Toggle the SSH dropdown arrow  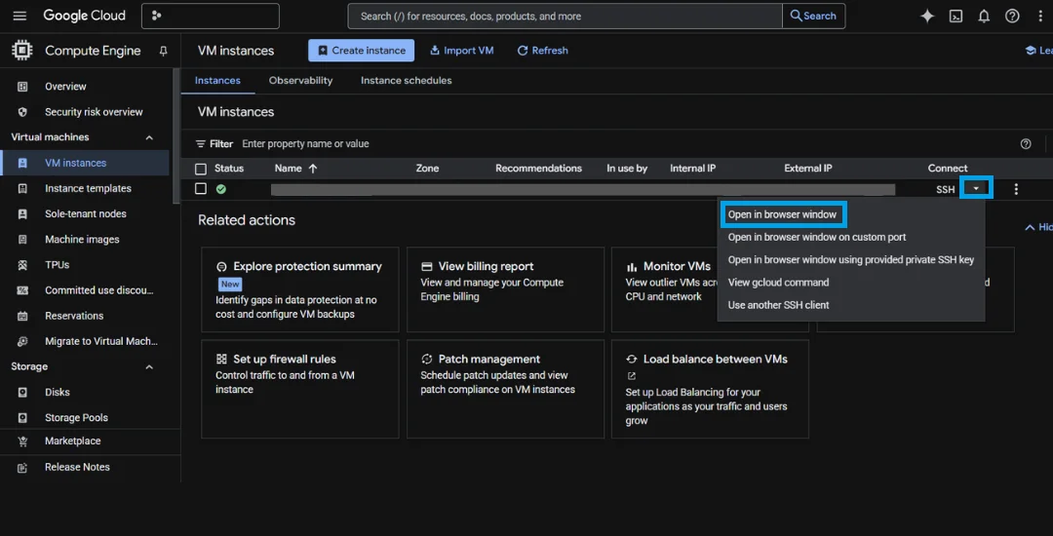pos(976,189)
